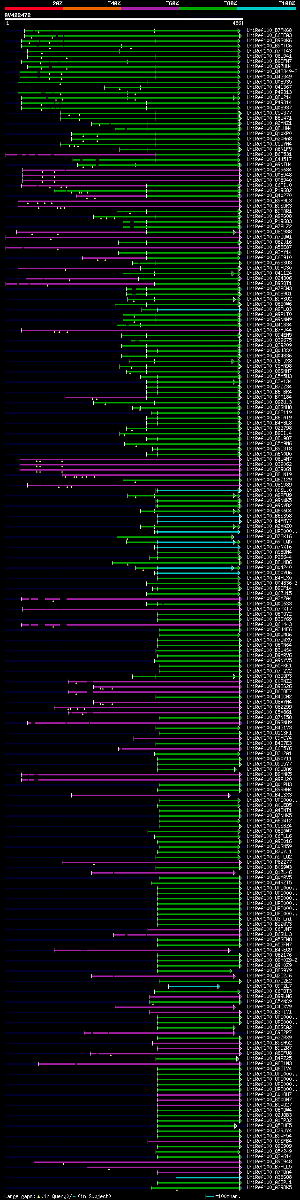This screenshot has width=300, height=1200.
Task: Select the UniRef100_Q8W214 label
Action: (269, 98)
